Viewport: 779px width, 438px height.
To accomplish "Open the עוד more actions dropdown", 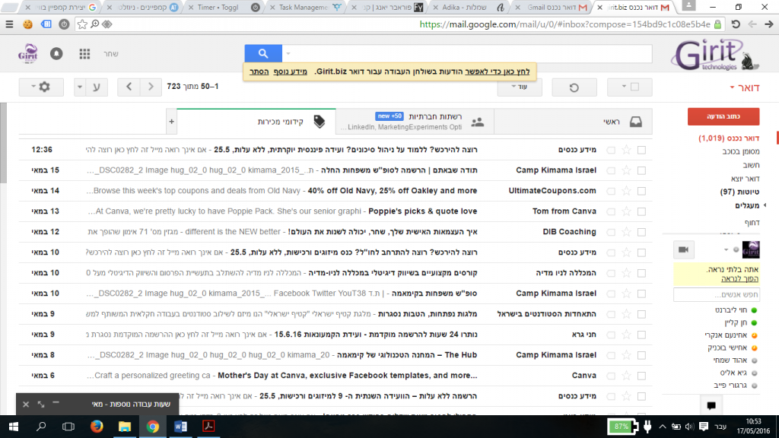I will (520, 87).
